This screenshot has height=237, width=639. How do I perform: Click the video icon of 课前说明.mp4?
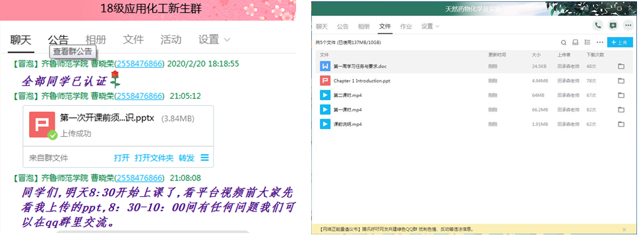[x=325, y=124]
